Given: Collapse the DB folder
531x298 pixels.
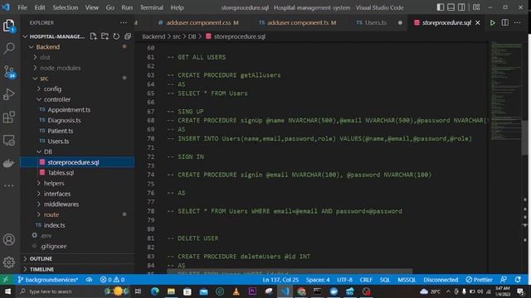Looking at the screenshot, I should tap(48, 151).
